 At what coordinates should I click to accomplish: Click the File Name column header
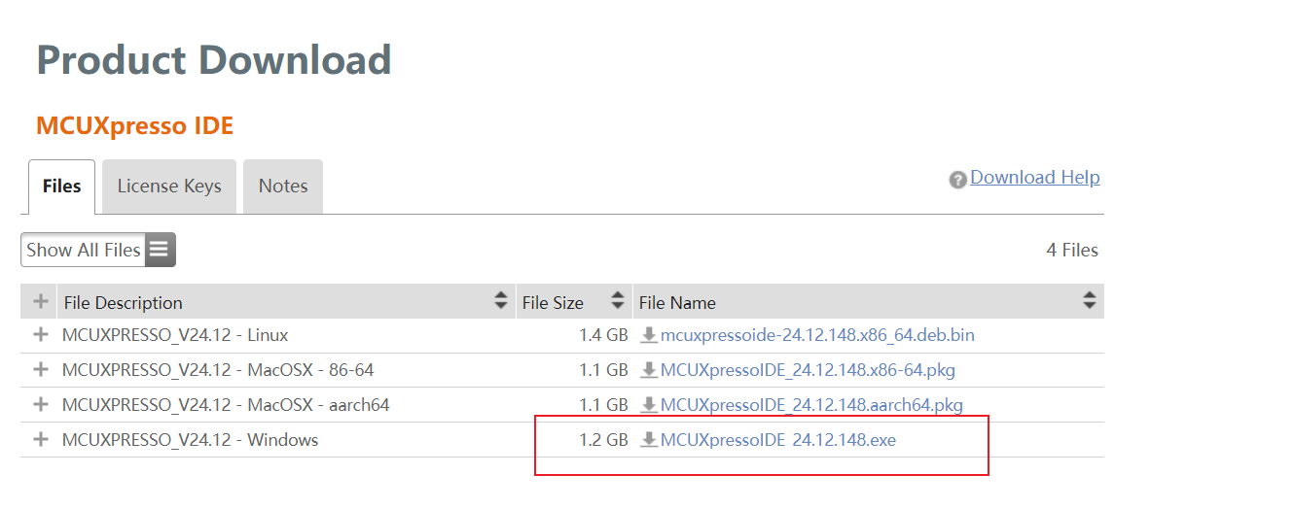tap(868, 302)
